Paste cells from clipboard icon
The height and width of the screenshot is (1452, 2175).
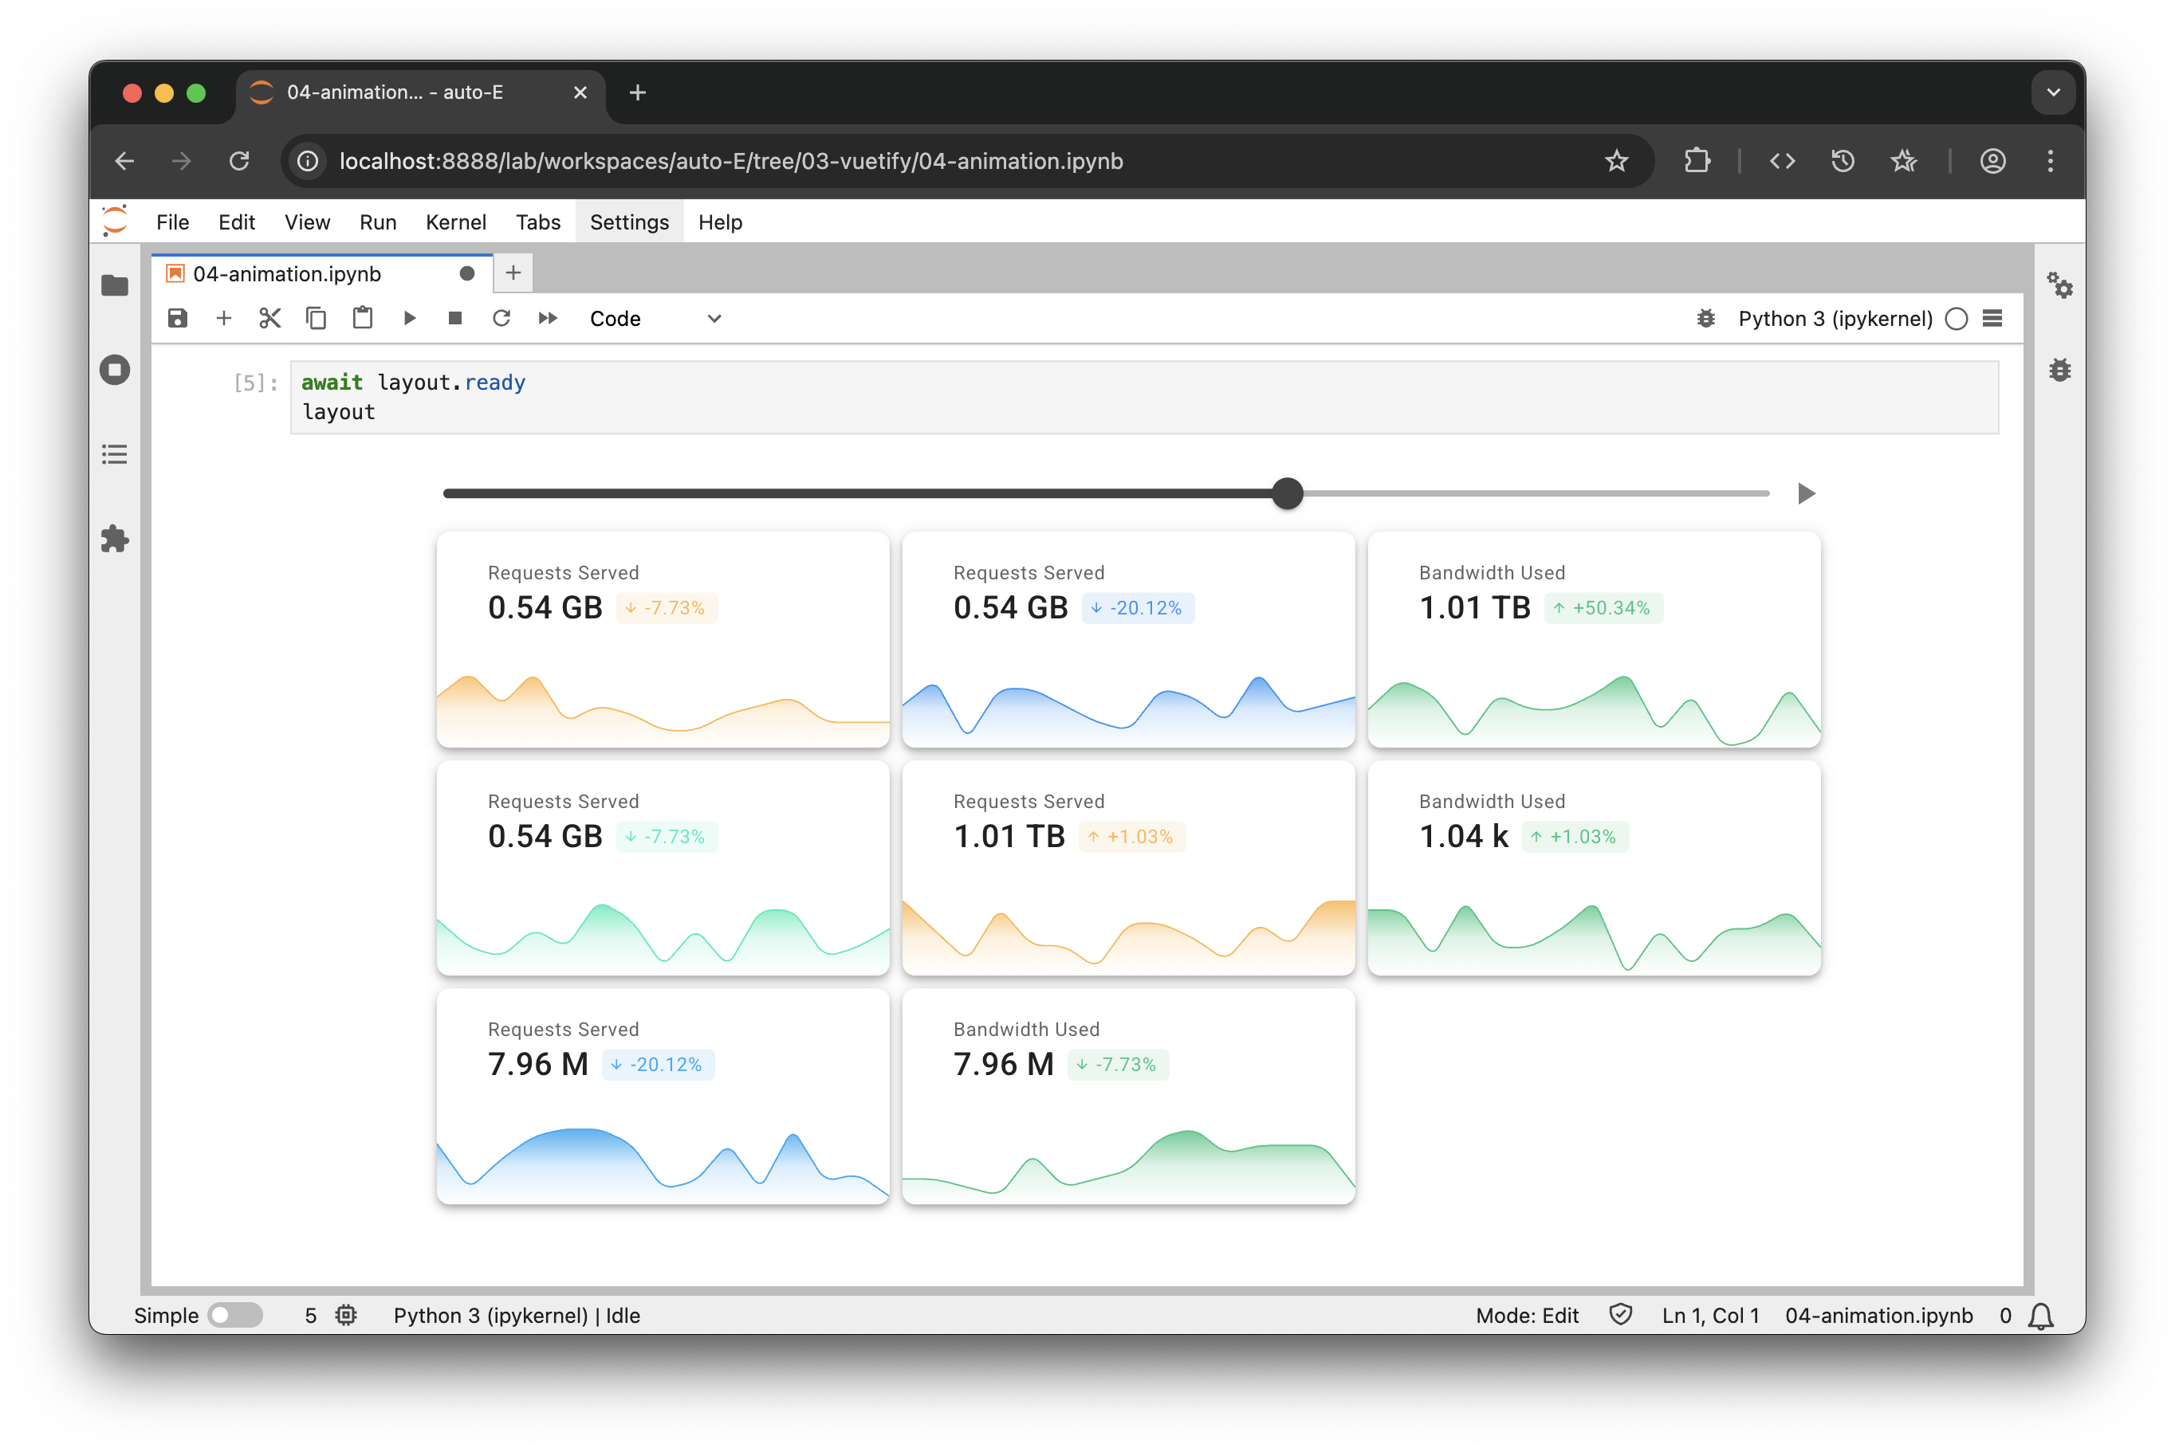point(362,319)
